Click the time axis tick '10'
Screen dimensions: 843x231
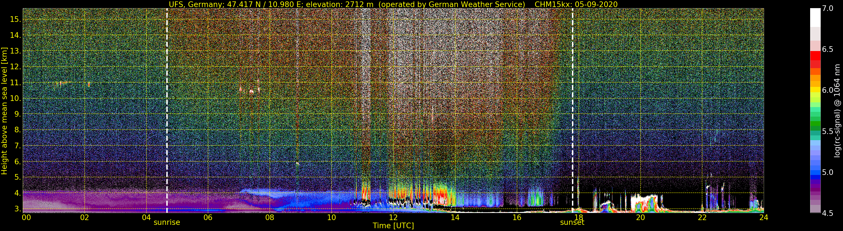pyautogui.click(x=331, y=217)
